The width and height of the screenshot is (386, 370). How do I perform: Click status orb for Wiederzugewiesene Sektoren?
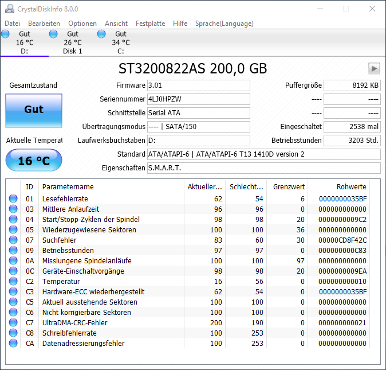13,229
